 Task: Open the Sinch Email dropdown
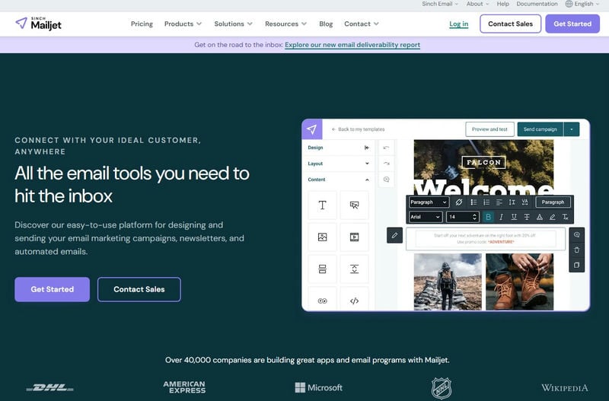(x=440, y=4)
